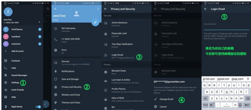Open Profile Photos privacy option
The height and width of the screenshot is (110, 251).
[126, 90]
